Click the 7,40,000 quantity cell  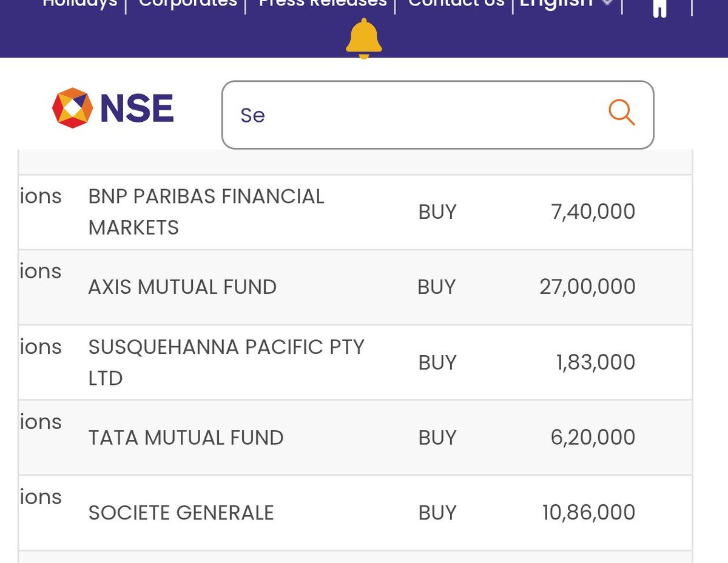pyautogui.click(x=593, y=212)
